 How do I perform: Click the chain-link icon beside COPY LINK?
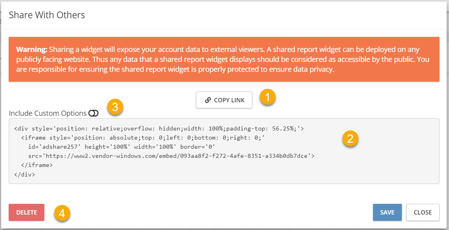pyautogui.click(x=208, y=100)
